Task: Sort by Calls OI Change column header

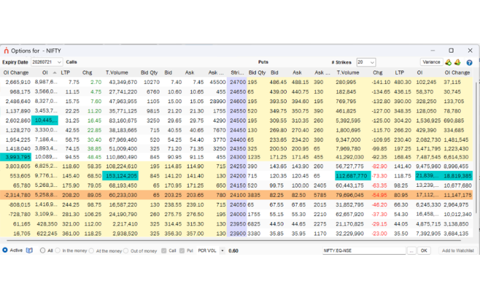Action: (16, 73)
